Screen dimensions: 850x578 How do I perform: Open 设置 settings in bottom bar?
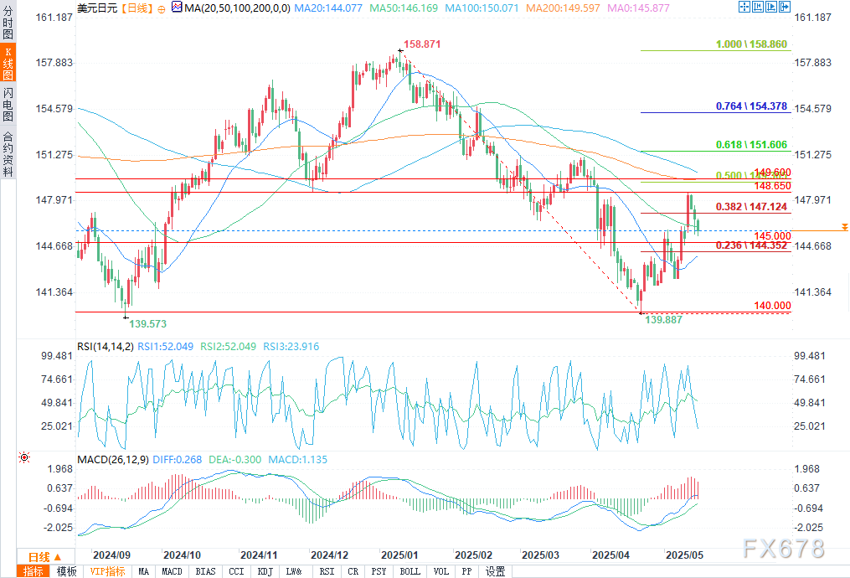[495, 571]
